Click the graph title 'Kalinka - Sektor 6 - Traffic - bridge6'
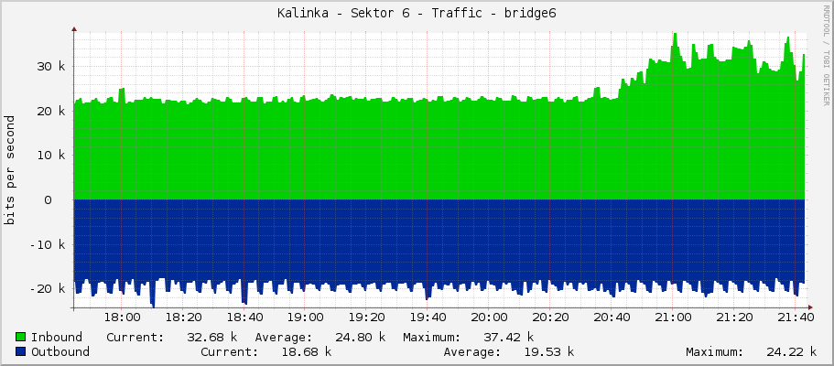The height and width of the screenshot is (366, 834). pos(417,14)
